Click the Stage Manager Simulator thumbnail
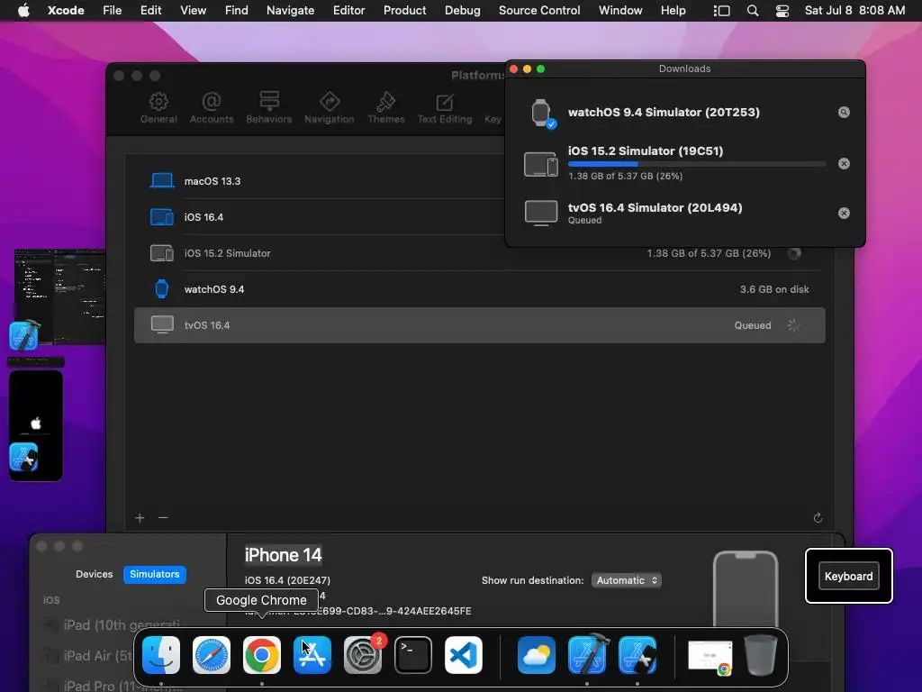This screenshot has height=692, width=922. [36, 425]
